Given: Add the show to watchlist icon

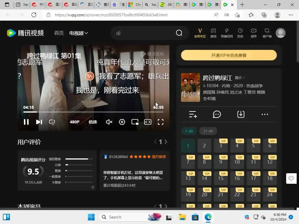Looking at the screenshot, I should click(193, 114).
